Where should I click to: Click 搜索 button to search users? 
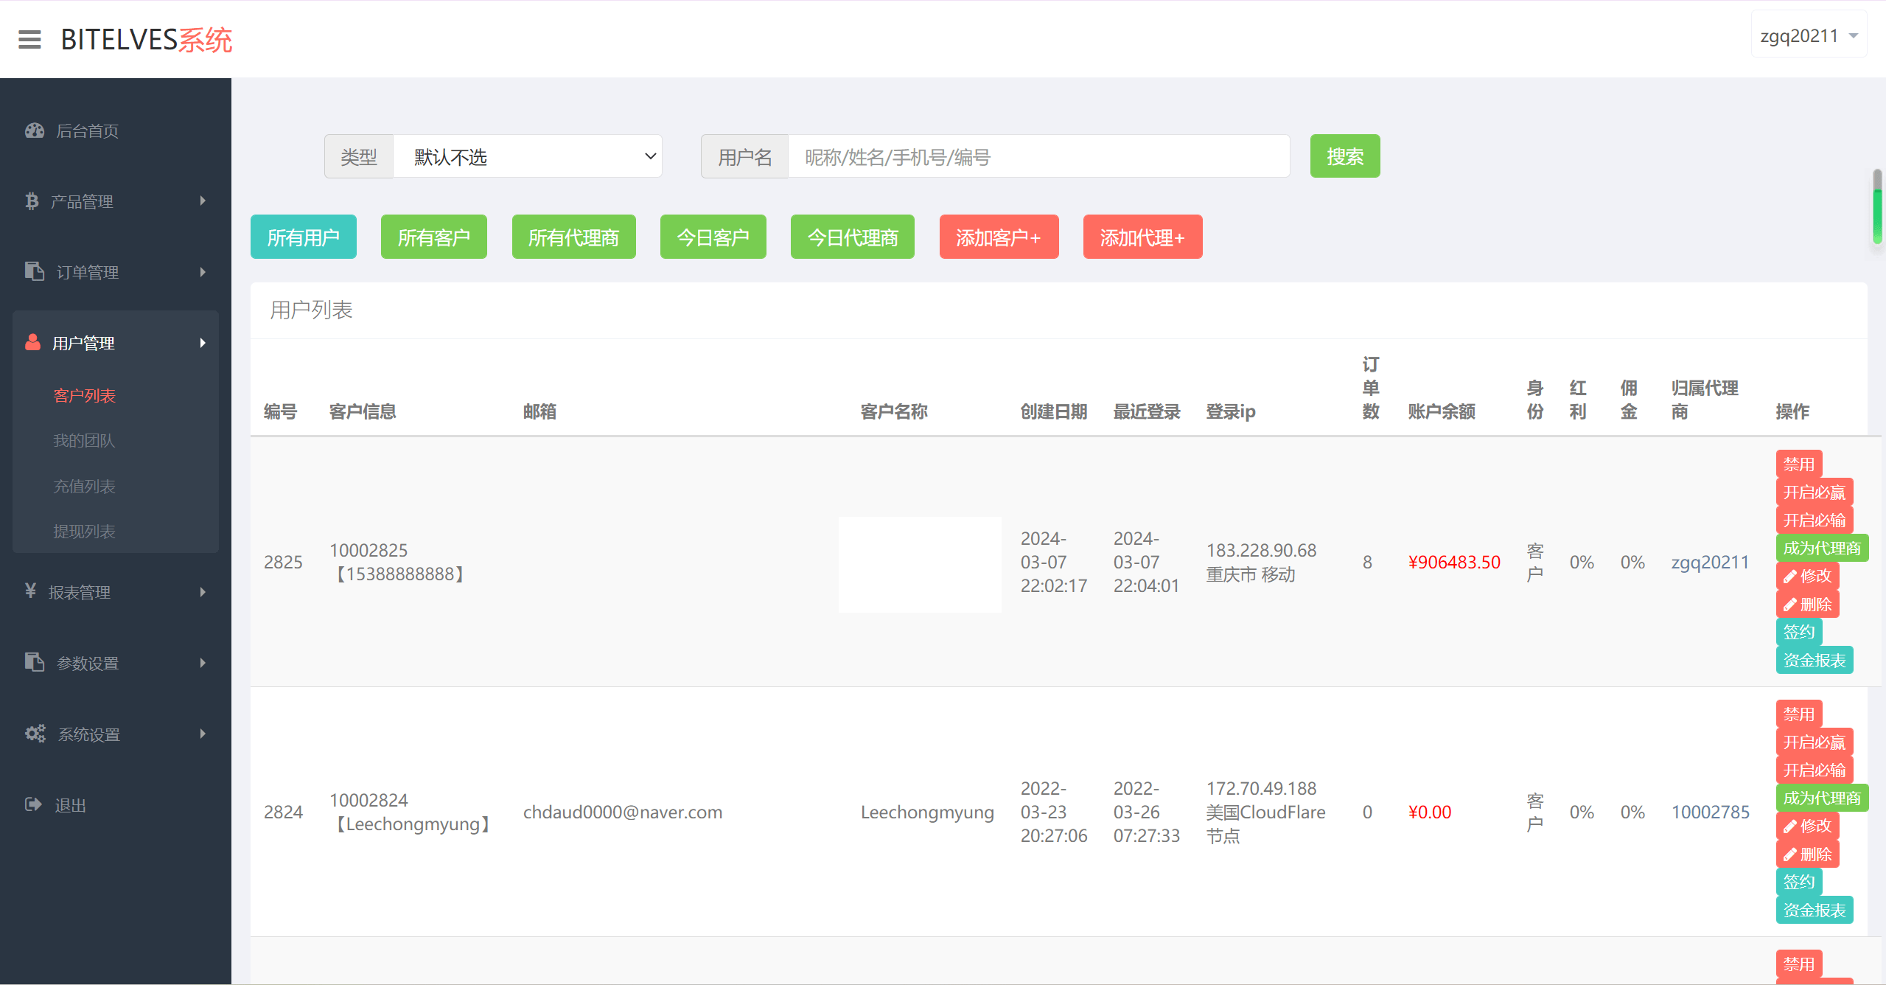coord(1346,156)
